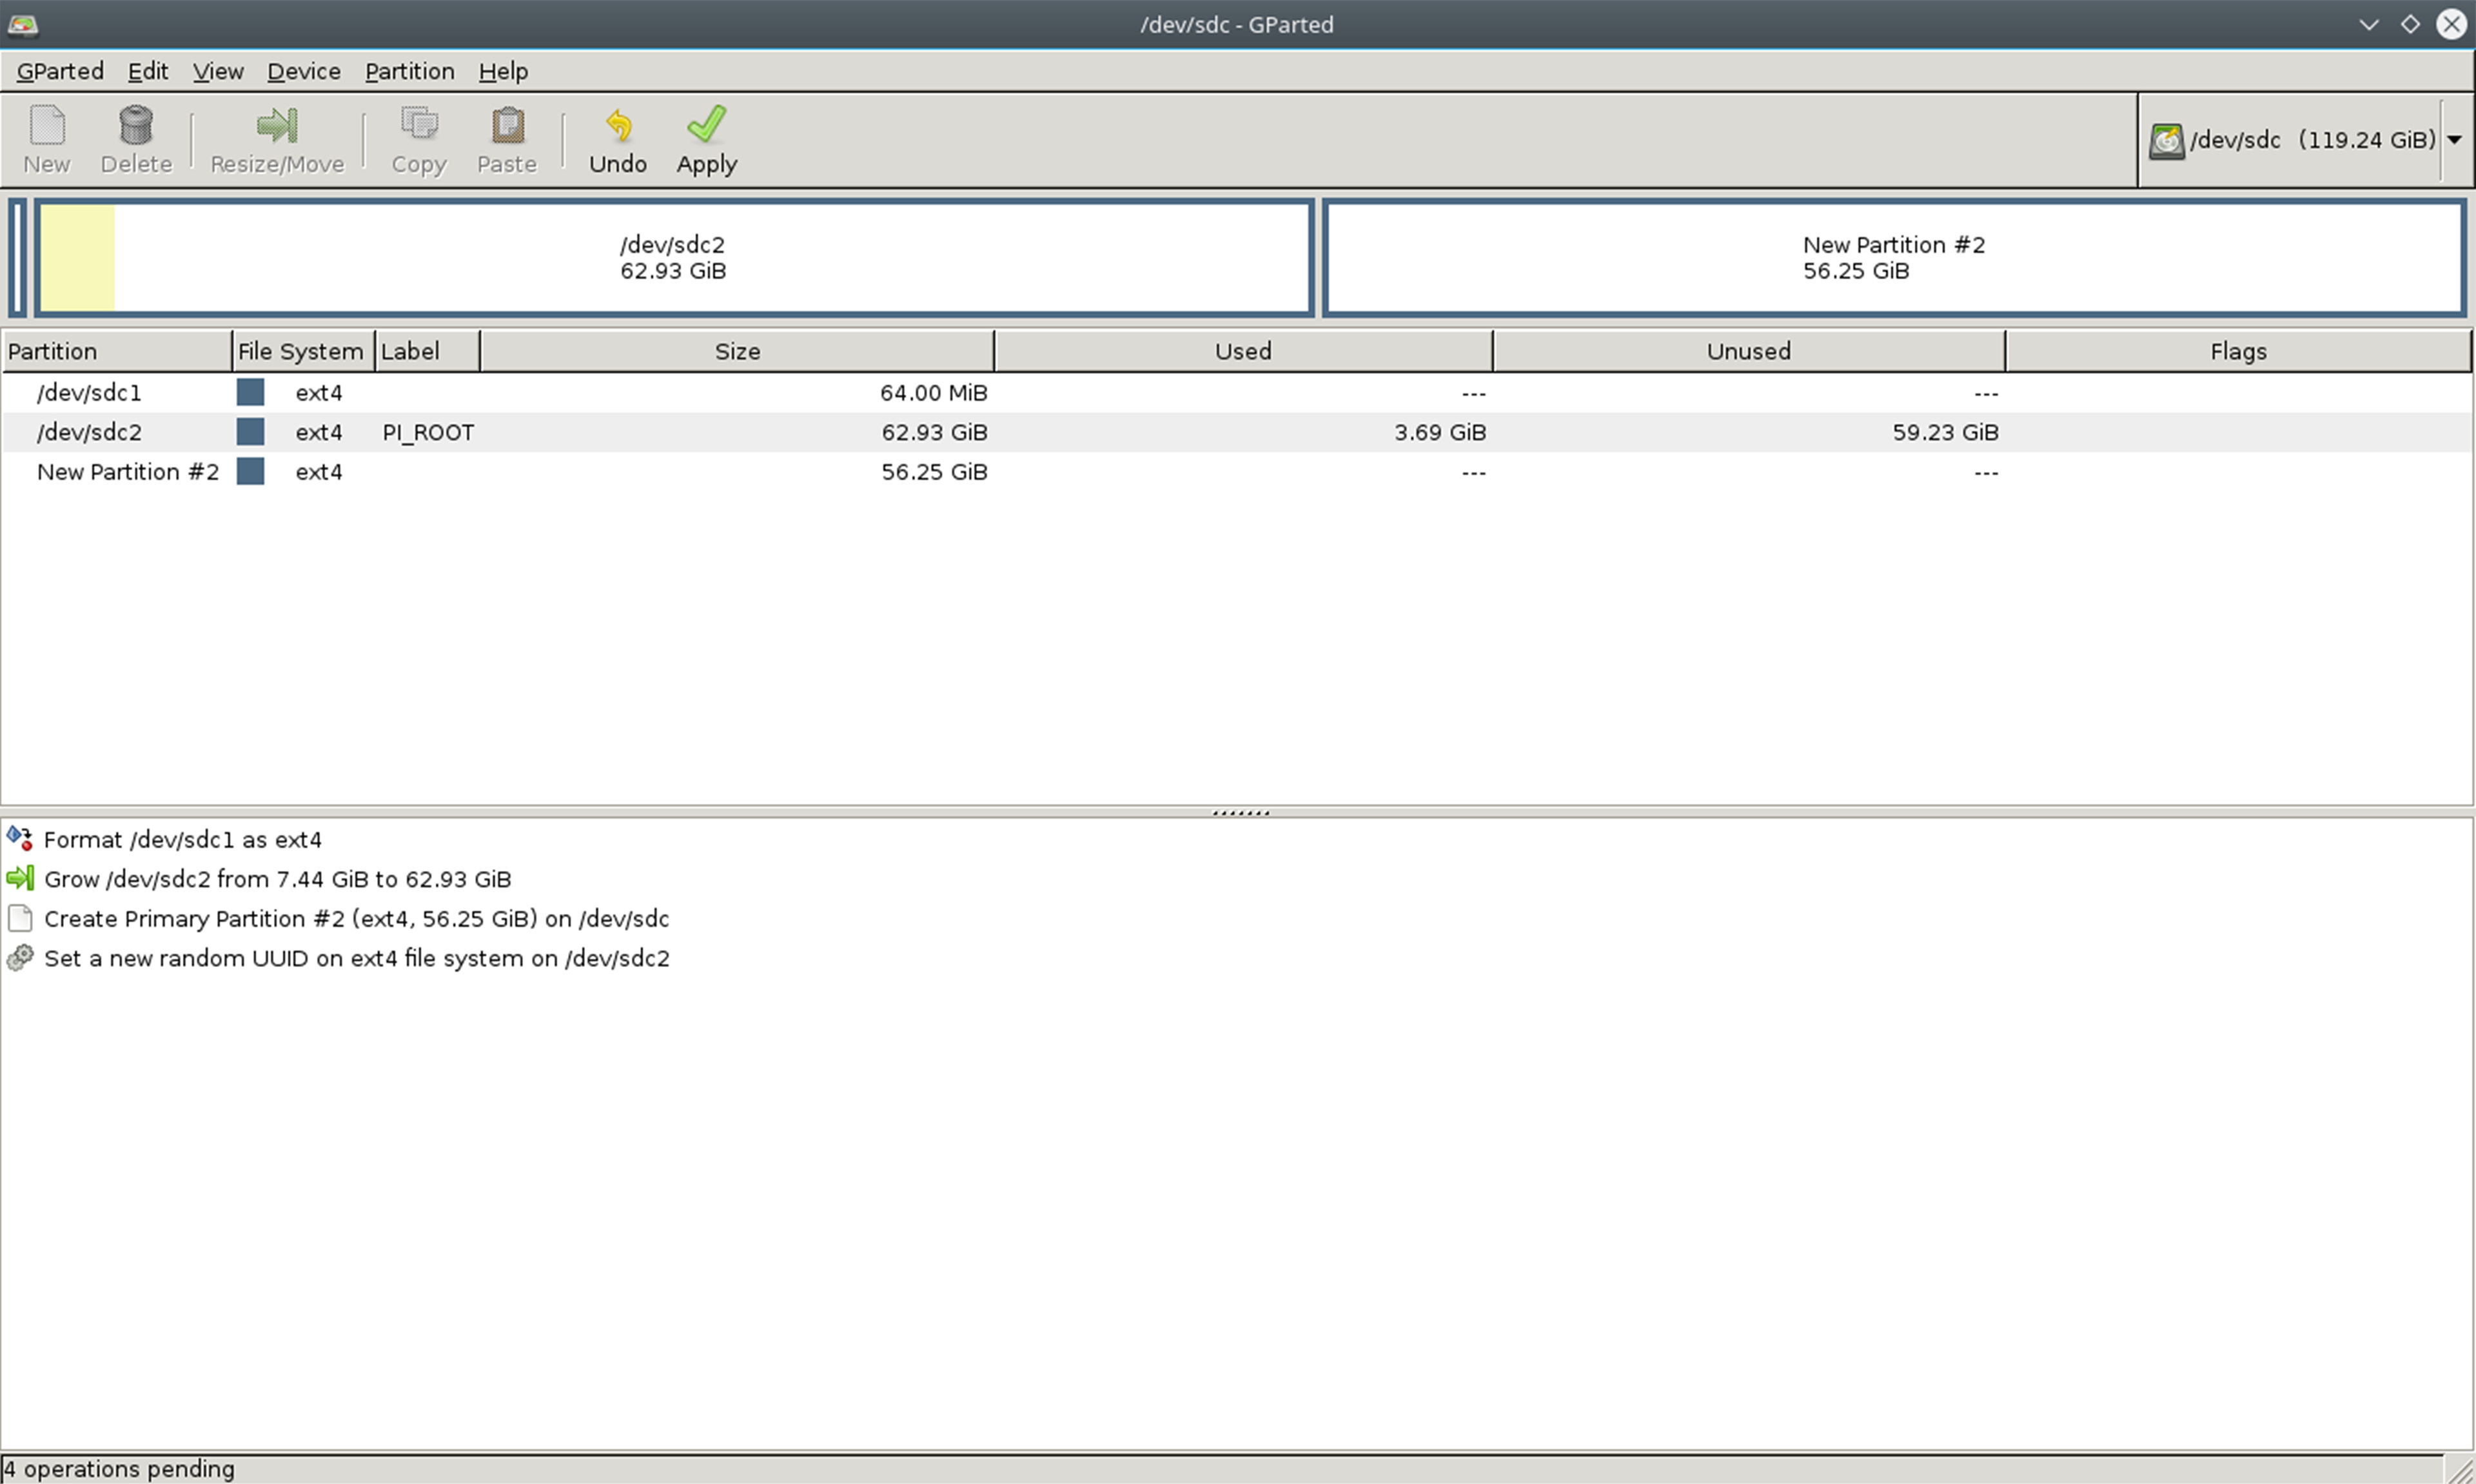Screen dimensions: 2476x1484
Task: Apply all pending operations
Action: [706, 141]
